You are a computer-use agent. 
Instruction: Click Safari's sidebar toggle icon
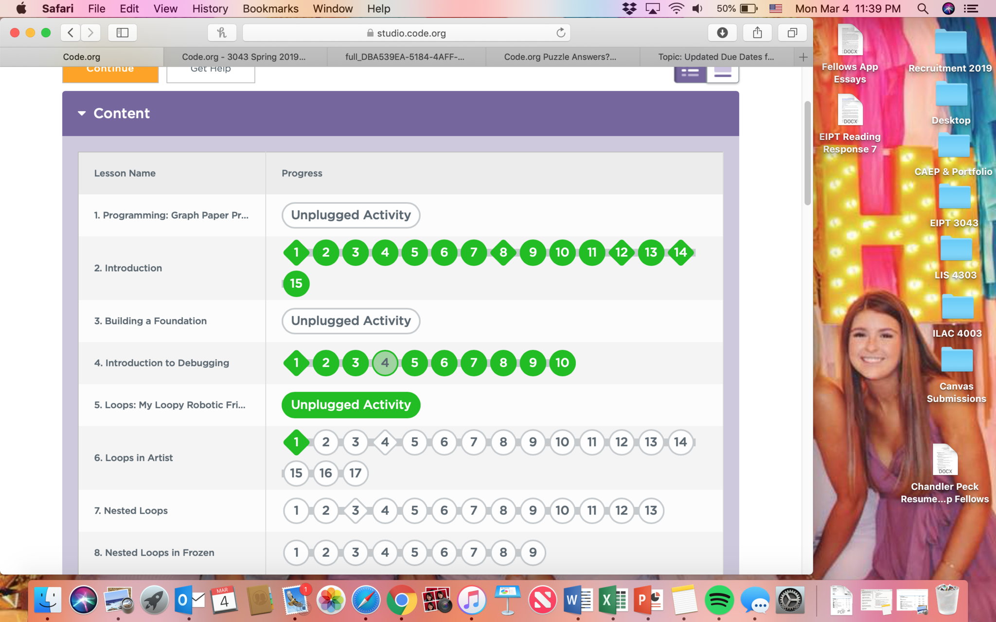tap(123, 33)
